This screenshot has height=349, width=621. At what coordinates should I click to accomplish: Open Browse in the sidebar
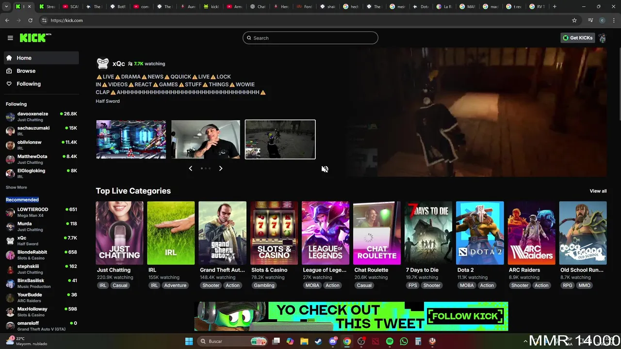coord(41,71)
